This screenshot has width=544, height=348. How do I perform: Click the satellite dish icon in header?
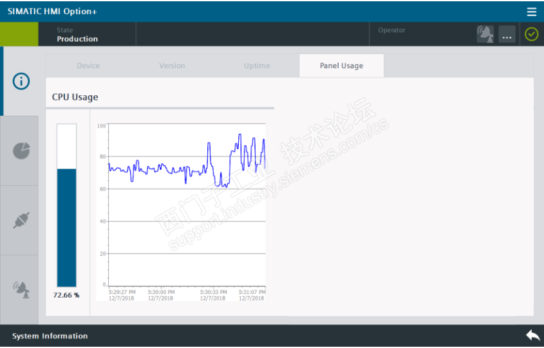(x=485, y=34)
